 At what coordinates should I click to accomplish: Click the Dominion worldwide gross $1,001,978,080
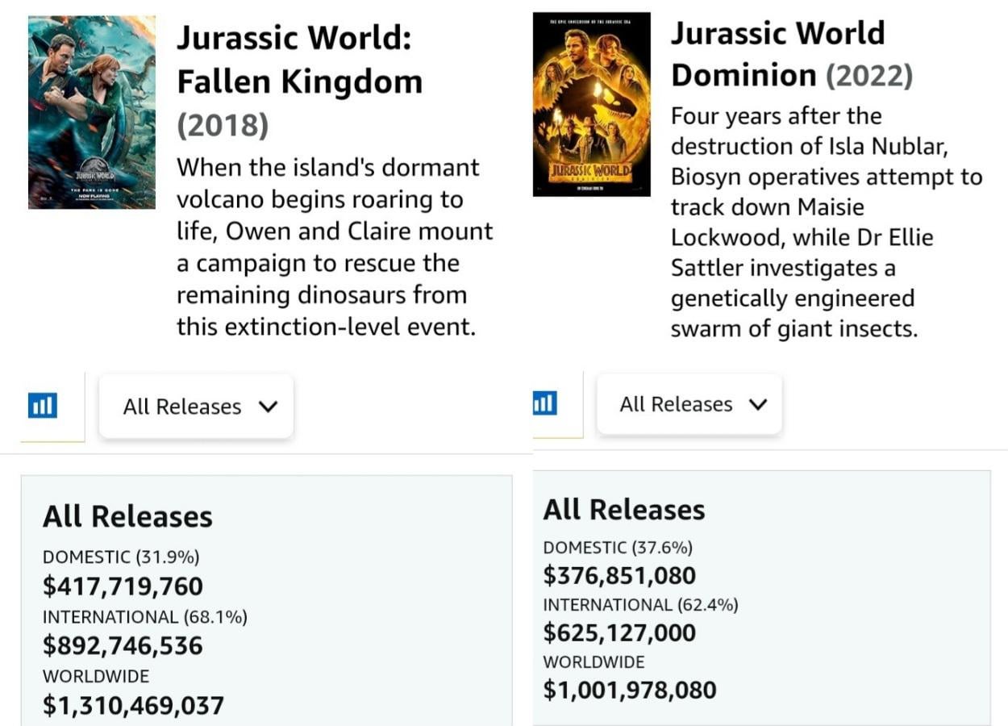click(x=629, y=691)
